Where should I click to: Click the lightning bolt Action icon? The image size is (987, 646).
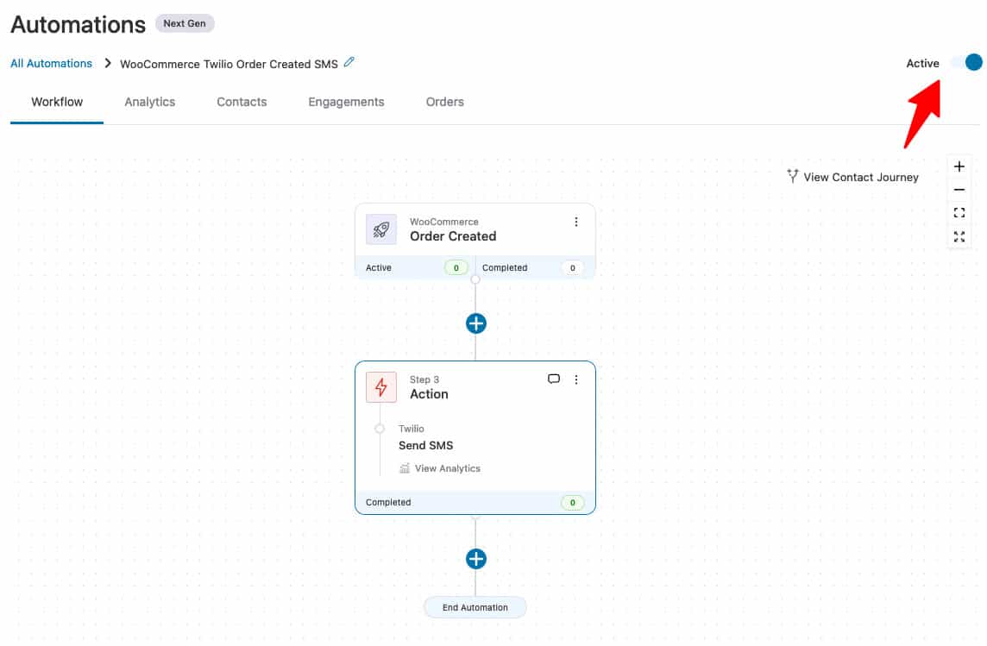coord(381,387)
